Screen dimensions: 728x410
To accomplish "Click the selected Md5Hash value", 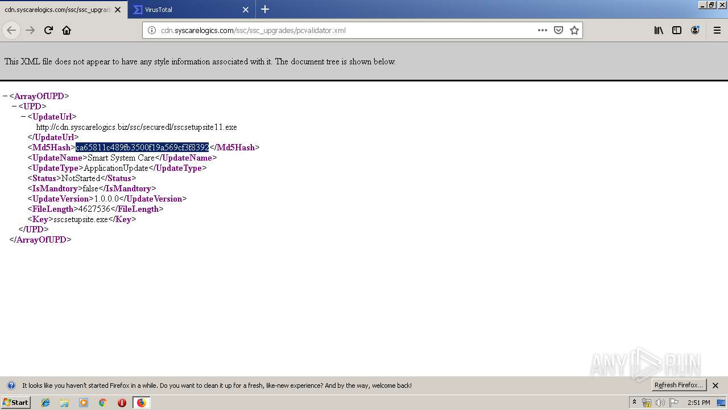I will coord(142,147).
